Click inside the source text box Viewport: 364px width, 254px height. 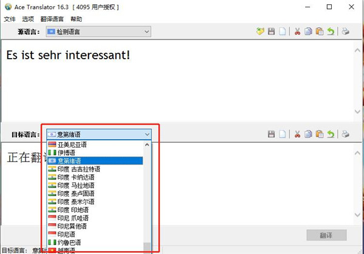[182, 85]
